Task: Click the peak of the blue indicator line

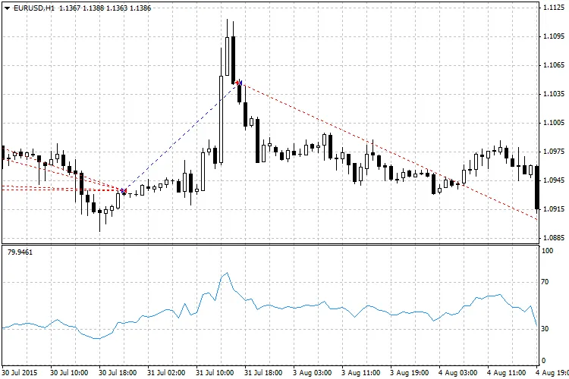Action: pos(225,273)
